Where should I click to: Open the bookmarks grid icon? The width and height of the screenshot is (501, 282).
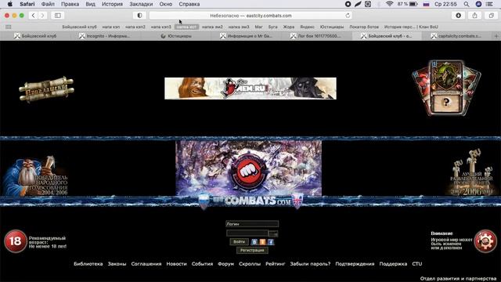tap(9, 27)
